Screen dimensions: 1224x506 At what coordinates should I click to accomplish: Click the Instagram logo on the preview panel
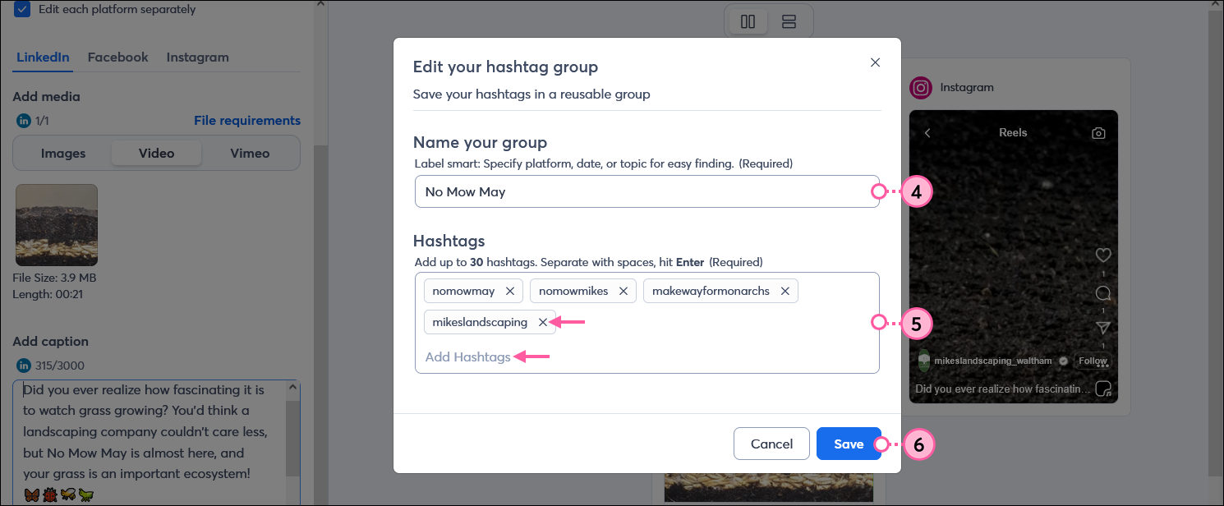(x=921, y=87)
